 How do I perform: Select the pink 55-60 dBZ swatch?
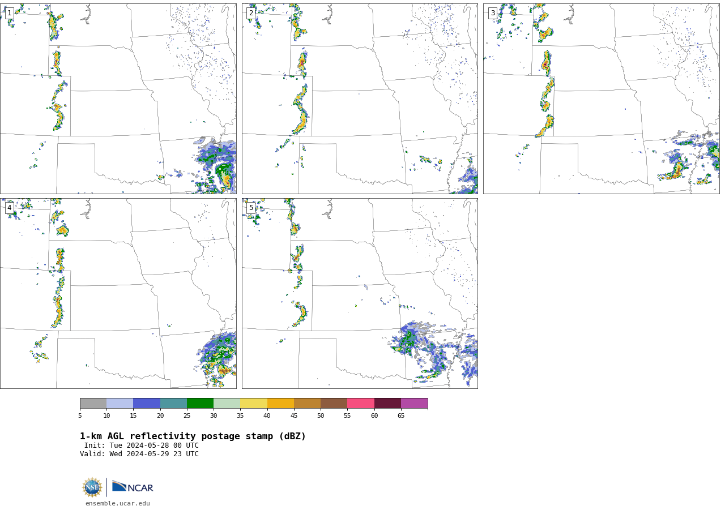pyautogui.click(x=361, y=404)
